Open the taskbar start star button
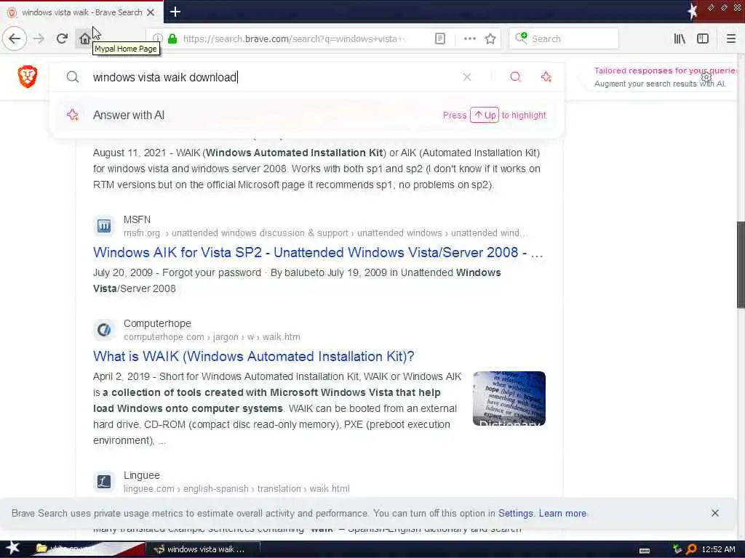Viewport: 745px width, 558px height. tap(12, 548)
